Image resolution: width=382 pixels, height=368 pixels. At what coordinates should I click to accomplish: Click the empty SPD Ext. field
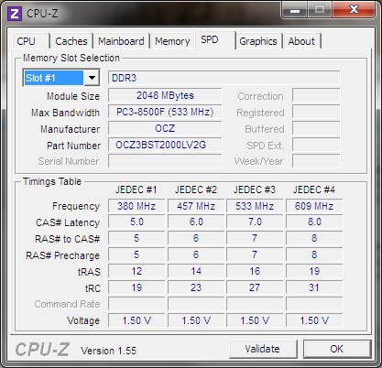[316, 145]
